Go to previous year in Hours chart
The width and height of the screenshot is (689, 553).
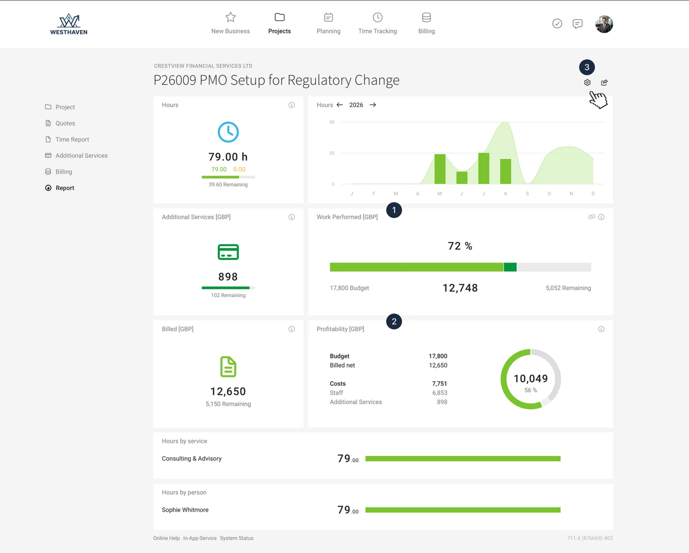[x=340, y=105]
